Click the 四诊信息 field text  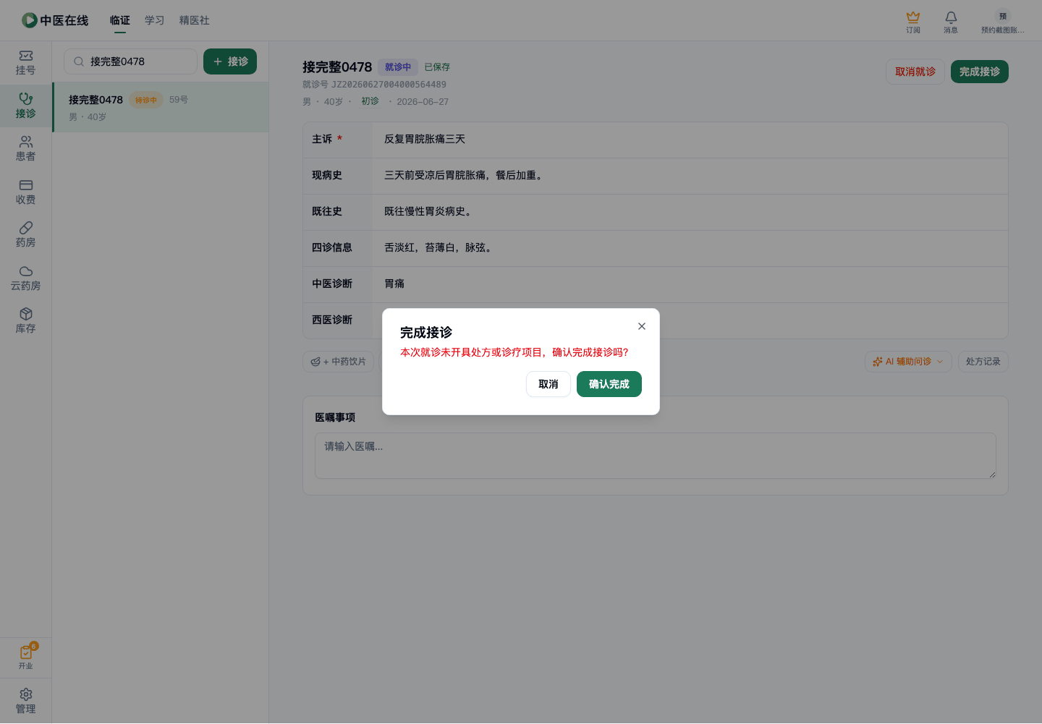click(x=690, y=248)
